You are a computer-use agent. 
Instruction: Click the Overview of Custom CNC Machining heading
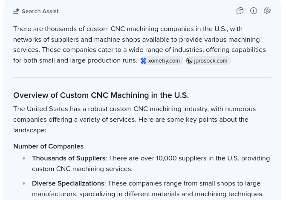pyautogui.click(x=101, y=95)
